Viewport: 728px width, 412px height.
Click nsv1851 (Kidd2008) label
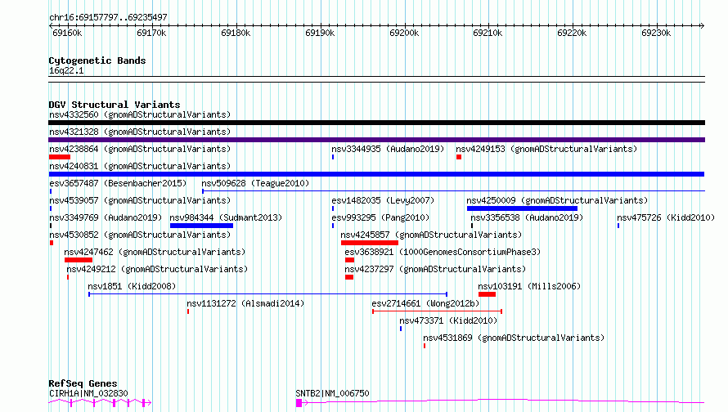click(x=132, y=286)
